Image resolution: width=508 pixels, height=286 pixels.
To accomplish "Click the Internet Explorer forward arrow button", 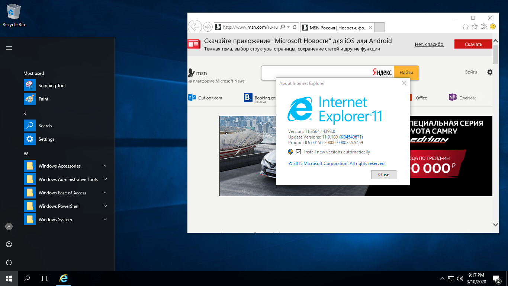I will pos(208,27).
